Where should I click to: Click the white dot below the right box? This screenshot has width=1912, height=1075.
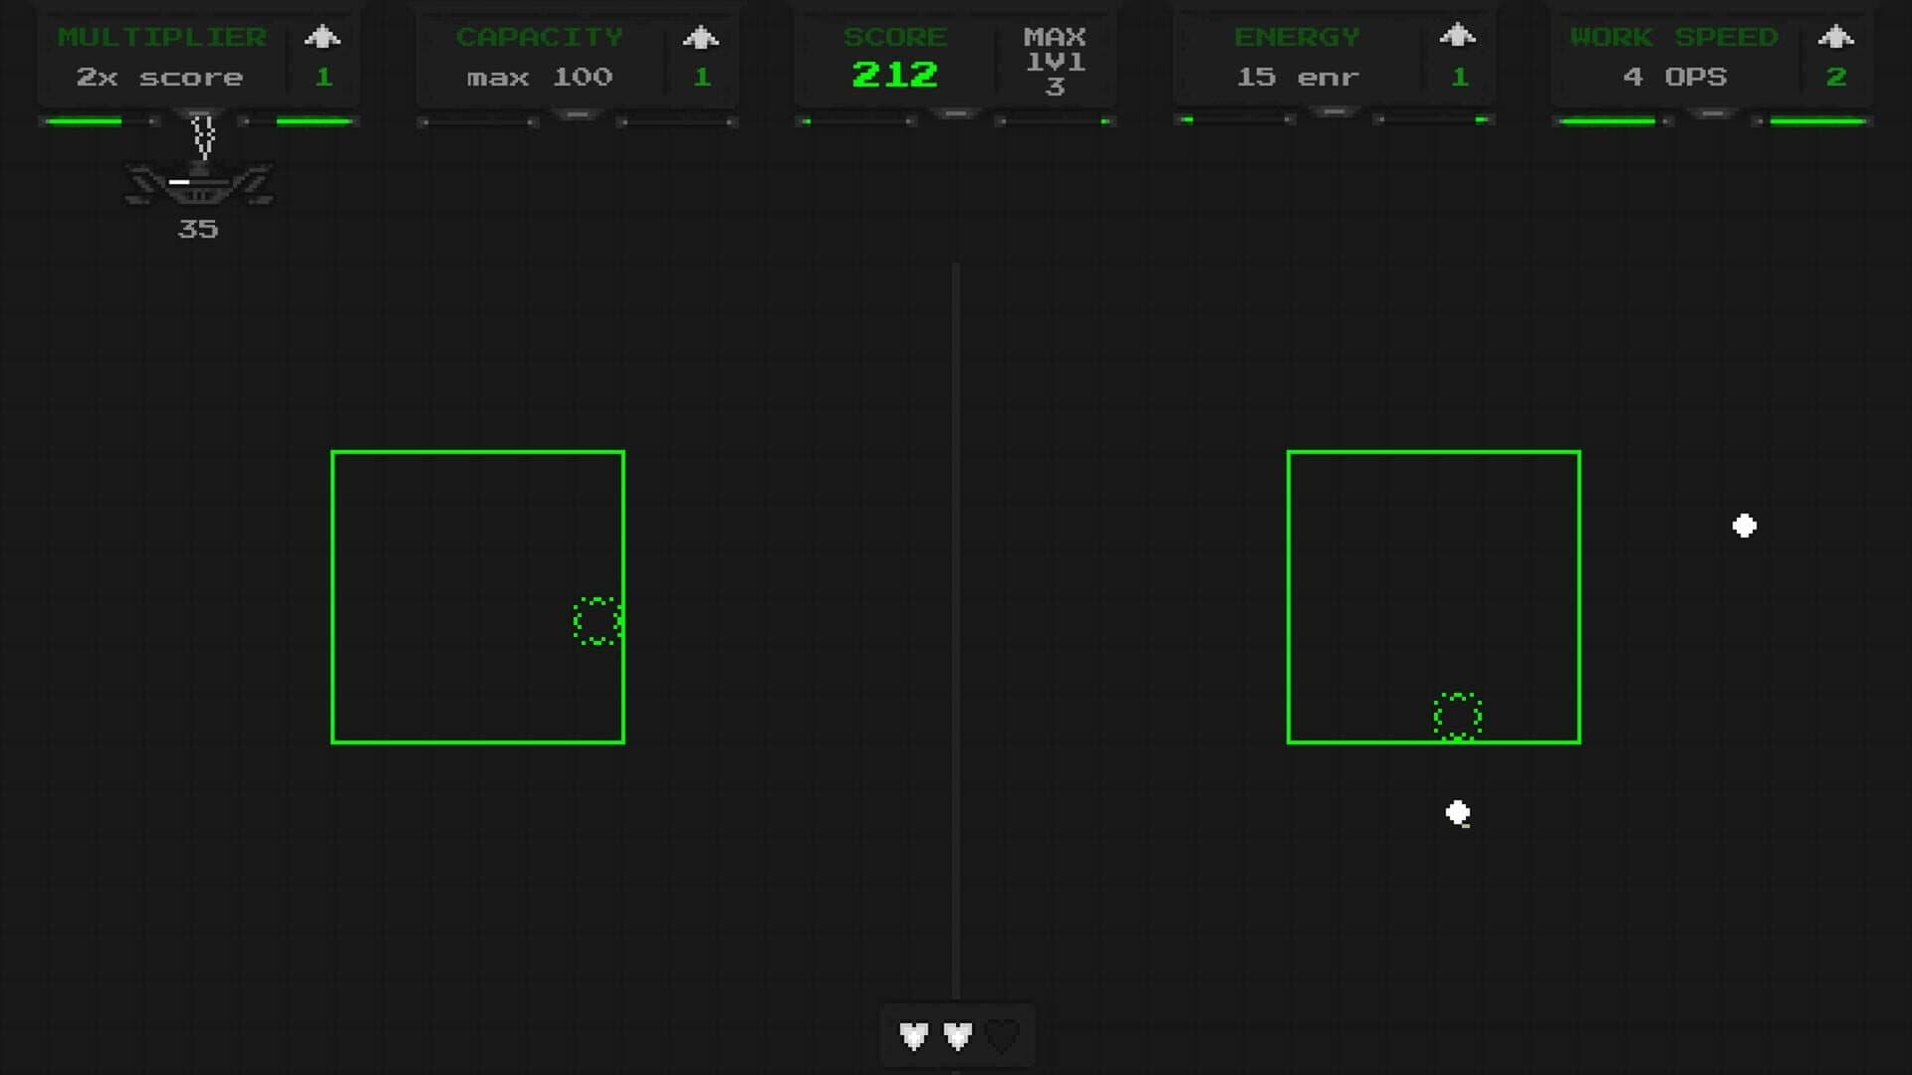1458,813
